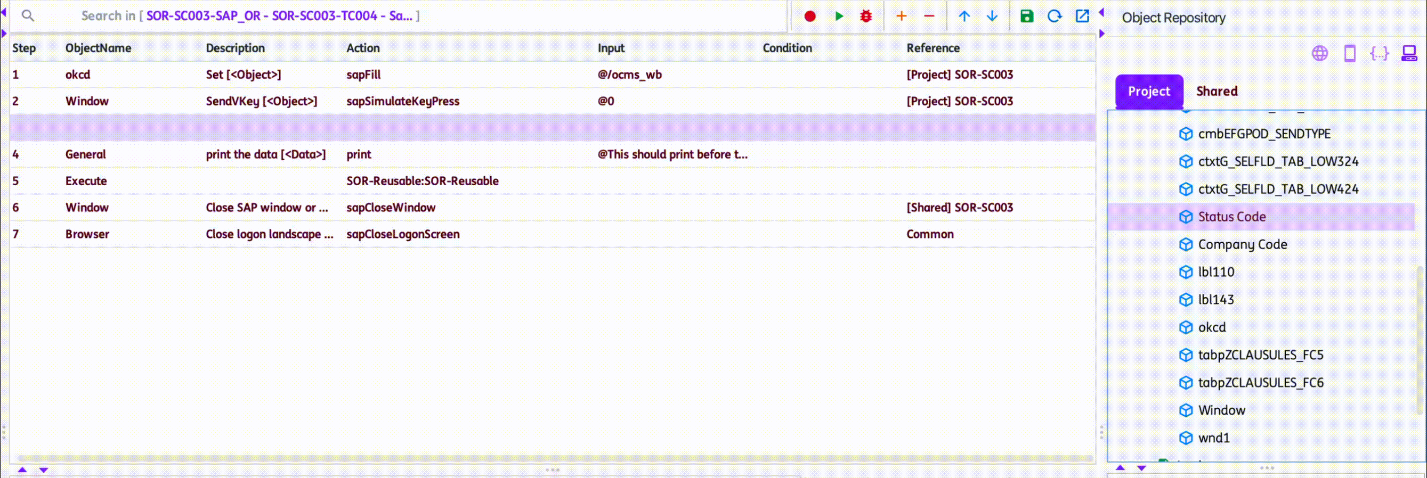Click Browser object name in step 7
This screenshot has height=478, width=1427.
click(x=87, y=234)
